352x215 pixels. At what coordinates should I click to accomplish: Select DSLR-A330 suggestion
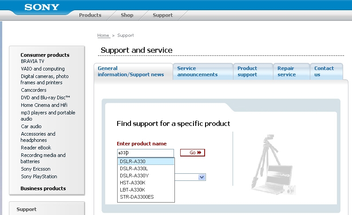coord(146,161)
